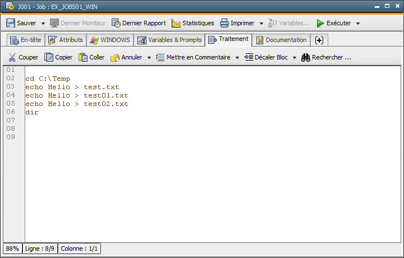This screenshot has width=404, height=258.
Task: Click the Décaler Bloc indent icon
Action: [x=249, y=57]
